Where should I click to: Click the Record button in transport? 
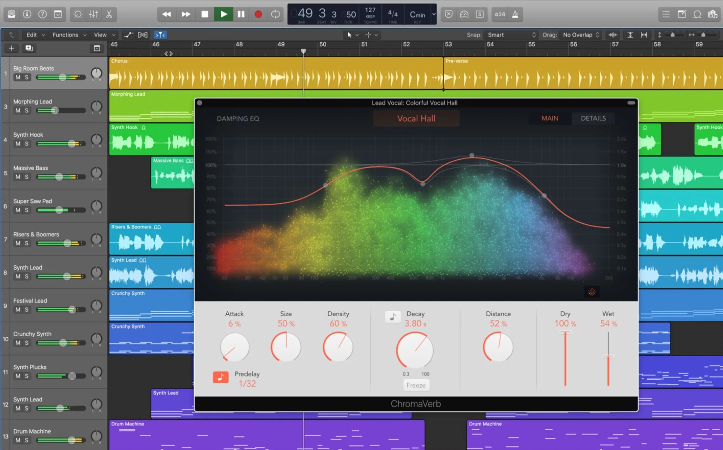tap(258, 14)
